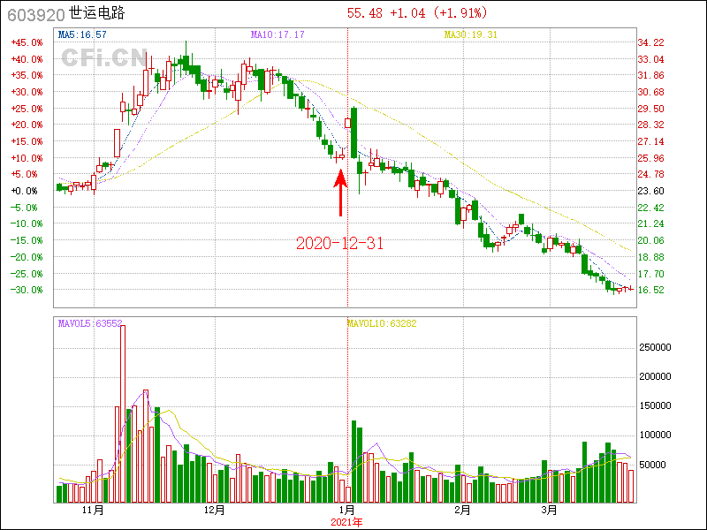
Task: Select the MA30:19.31 indicator label
Action: pos(471,34)
